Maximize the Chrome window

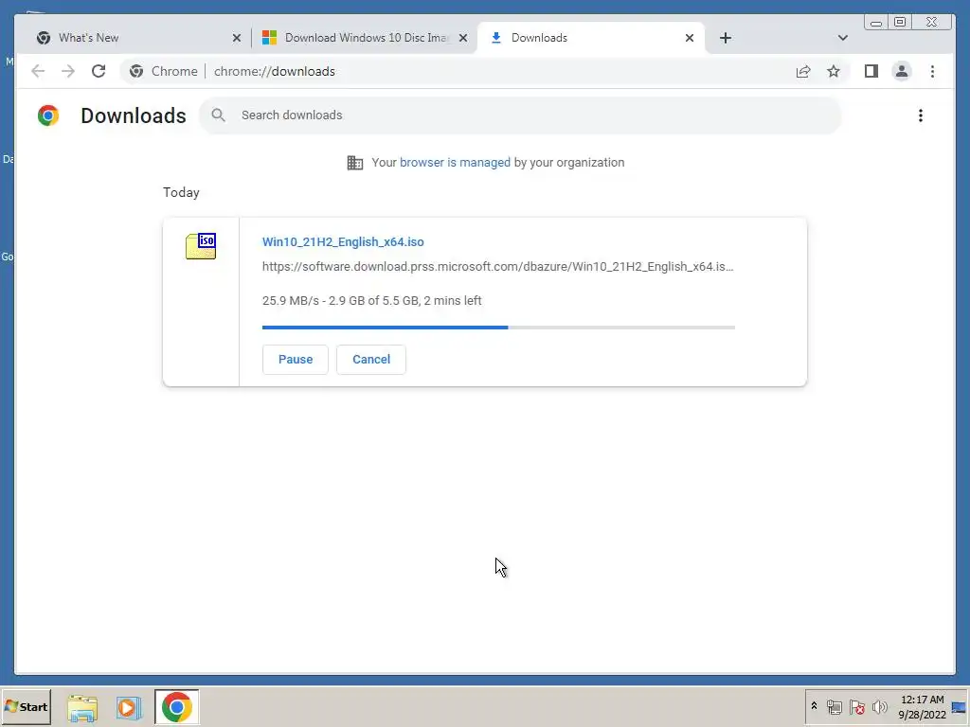(900, 23)
